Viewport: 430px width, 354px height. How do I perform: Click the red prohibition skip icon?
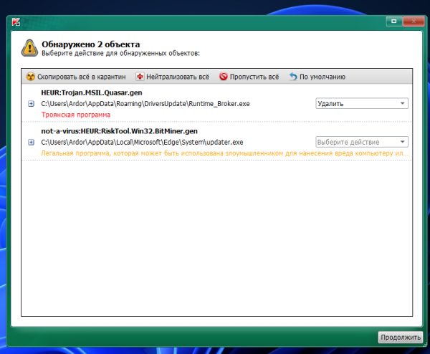point(224,76)
